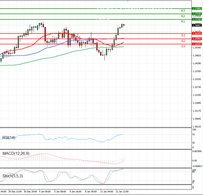The width and height of the screenshot is (203, 195).
Task: Click the 4 Jan 00:00 time axis label
Action: (45, 191)
